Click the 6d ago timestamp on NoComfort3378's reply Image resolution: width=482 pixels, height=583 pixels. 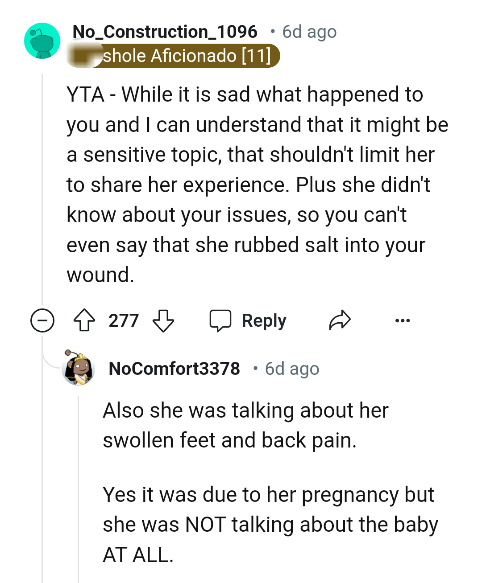coord(291,369)
